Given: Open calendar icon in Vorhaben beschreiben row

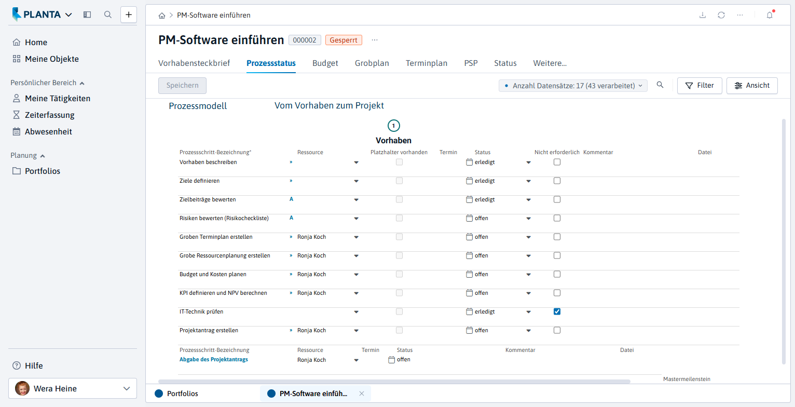Looking at the screenshot, I should [x=470, y=162].
